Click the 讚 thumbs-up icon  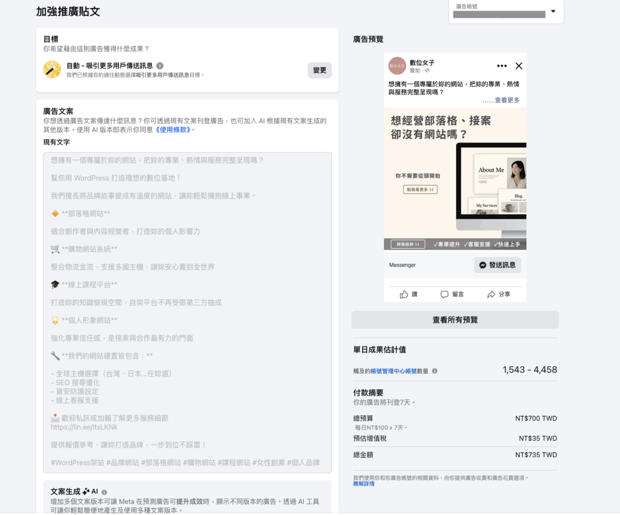(404, 294)
